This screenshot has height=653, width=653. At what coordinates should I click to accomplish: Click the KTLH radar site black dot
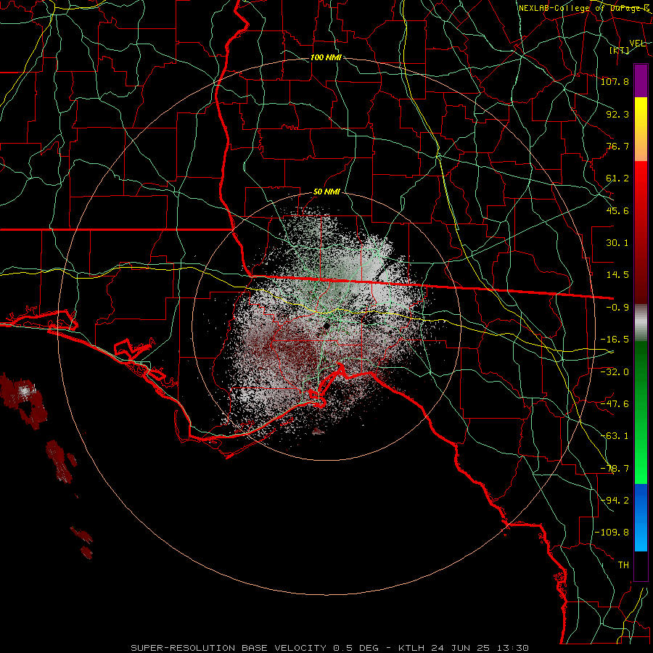pyautogui.click(x=326, y=326)
